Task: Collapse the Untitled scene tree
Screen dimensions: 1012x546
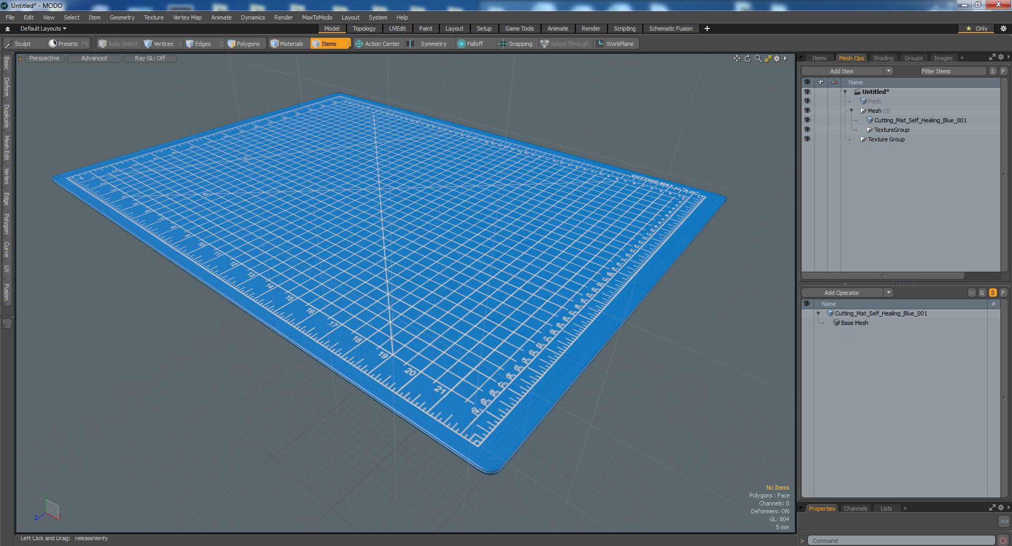Action: point(845,92)
